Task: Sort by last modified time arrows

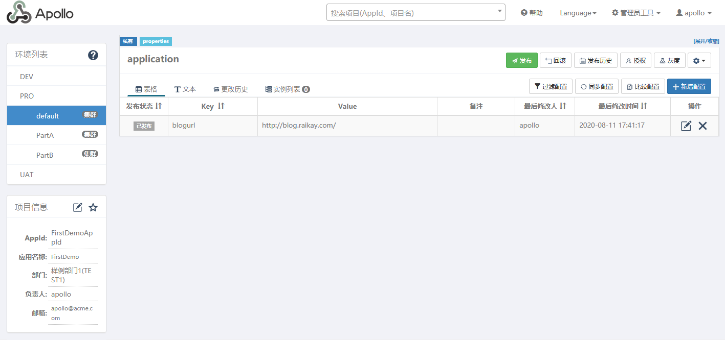Action: point(644,106)
